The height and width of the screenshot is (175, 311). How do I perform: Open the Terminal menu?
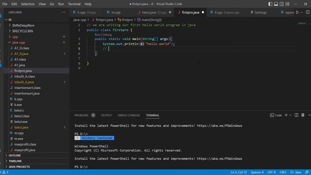pyautogui.click(x=74, y=4)
